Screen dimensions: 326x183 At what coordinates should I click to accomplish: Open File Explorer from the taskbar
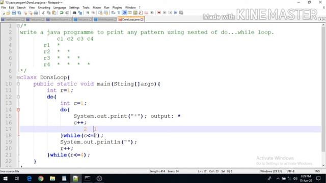pos(52,178)
